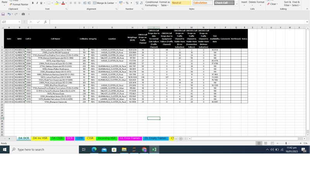The width and height of the screenshot is (310, 174).
Task: Open Find & Select menu
Action: 296,3
